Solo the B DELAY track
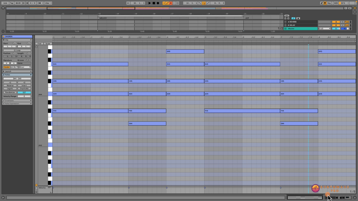 (342, 25)
